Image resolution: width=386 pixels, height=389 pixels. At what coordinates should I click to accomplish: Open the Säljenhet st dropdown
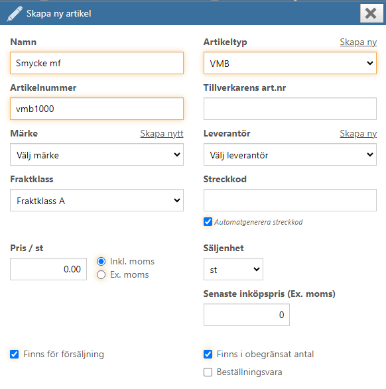233,269
